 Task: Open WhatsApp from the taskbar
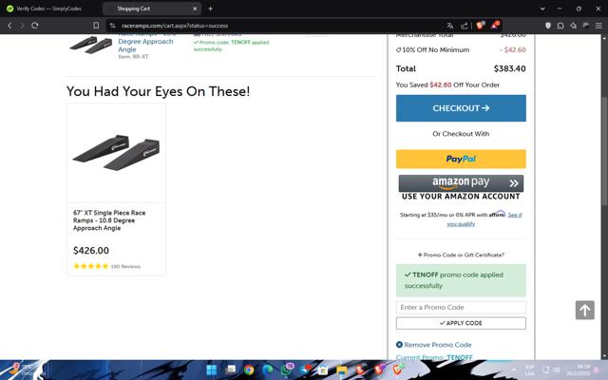tap(286, 370)
